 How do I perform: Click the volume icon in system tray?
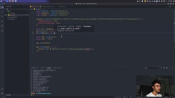(x=159, y=1)
